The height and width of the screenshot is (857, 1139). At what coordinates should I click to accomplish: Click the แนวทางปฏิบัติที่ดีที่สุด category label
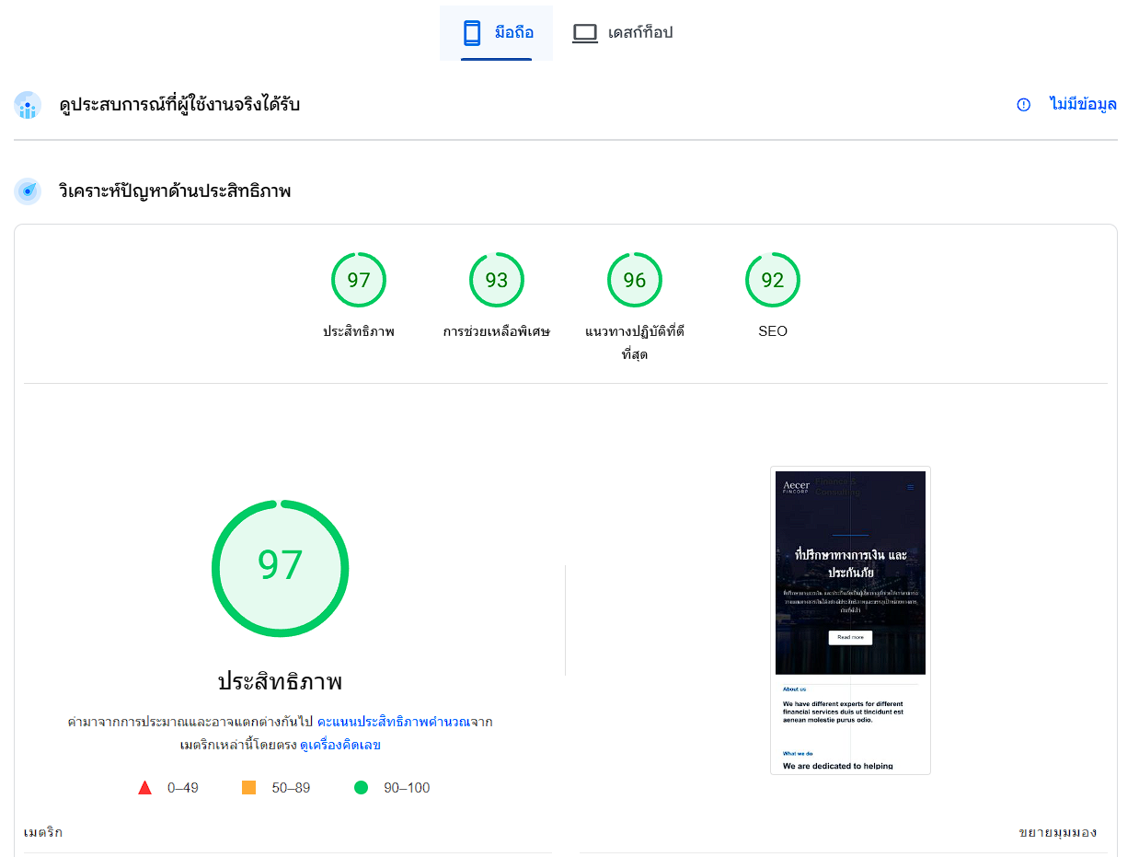(635, 342)
